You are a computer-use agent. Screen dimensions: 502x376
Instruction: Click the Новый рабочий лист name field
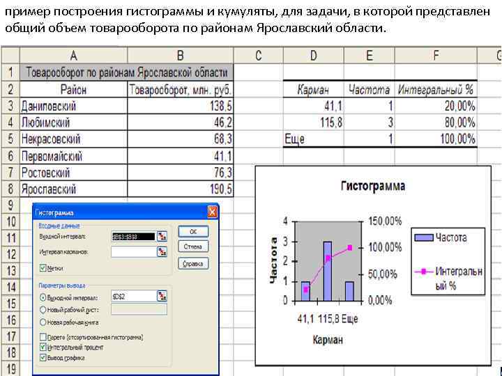pos(139,309)
